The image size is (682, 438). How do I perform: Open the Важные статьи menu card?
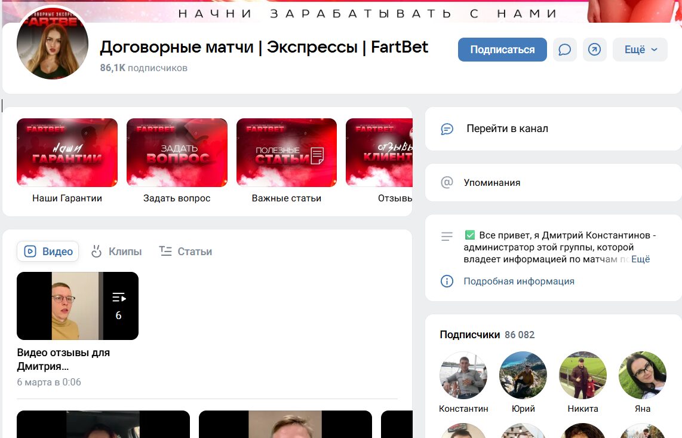coord(287,152)
